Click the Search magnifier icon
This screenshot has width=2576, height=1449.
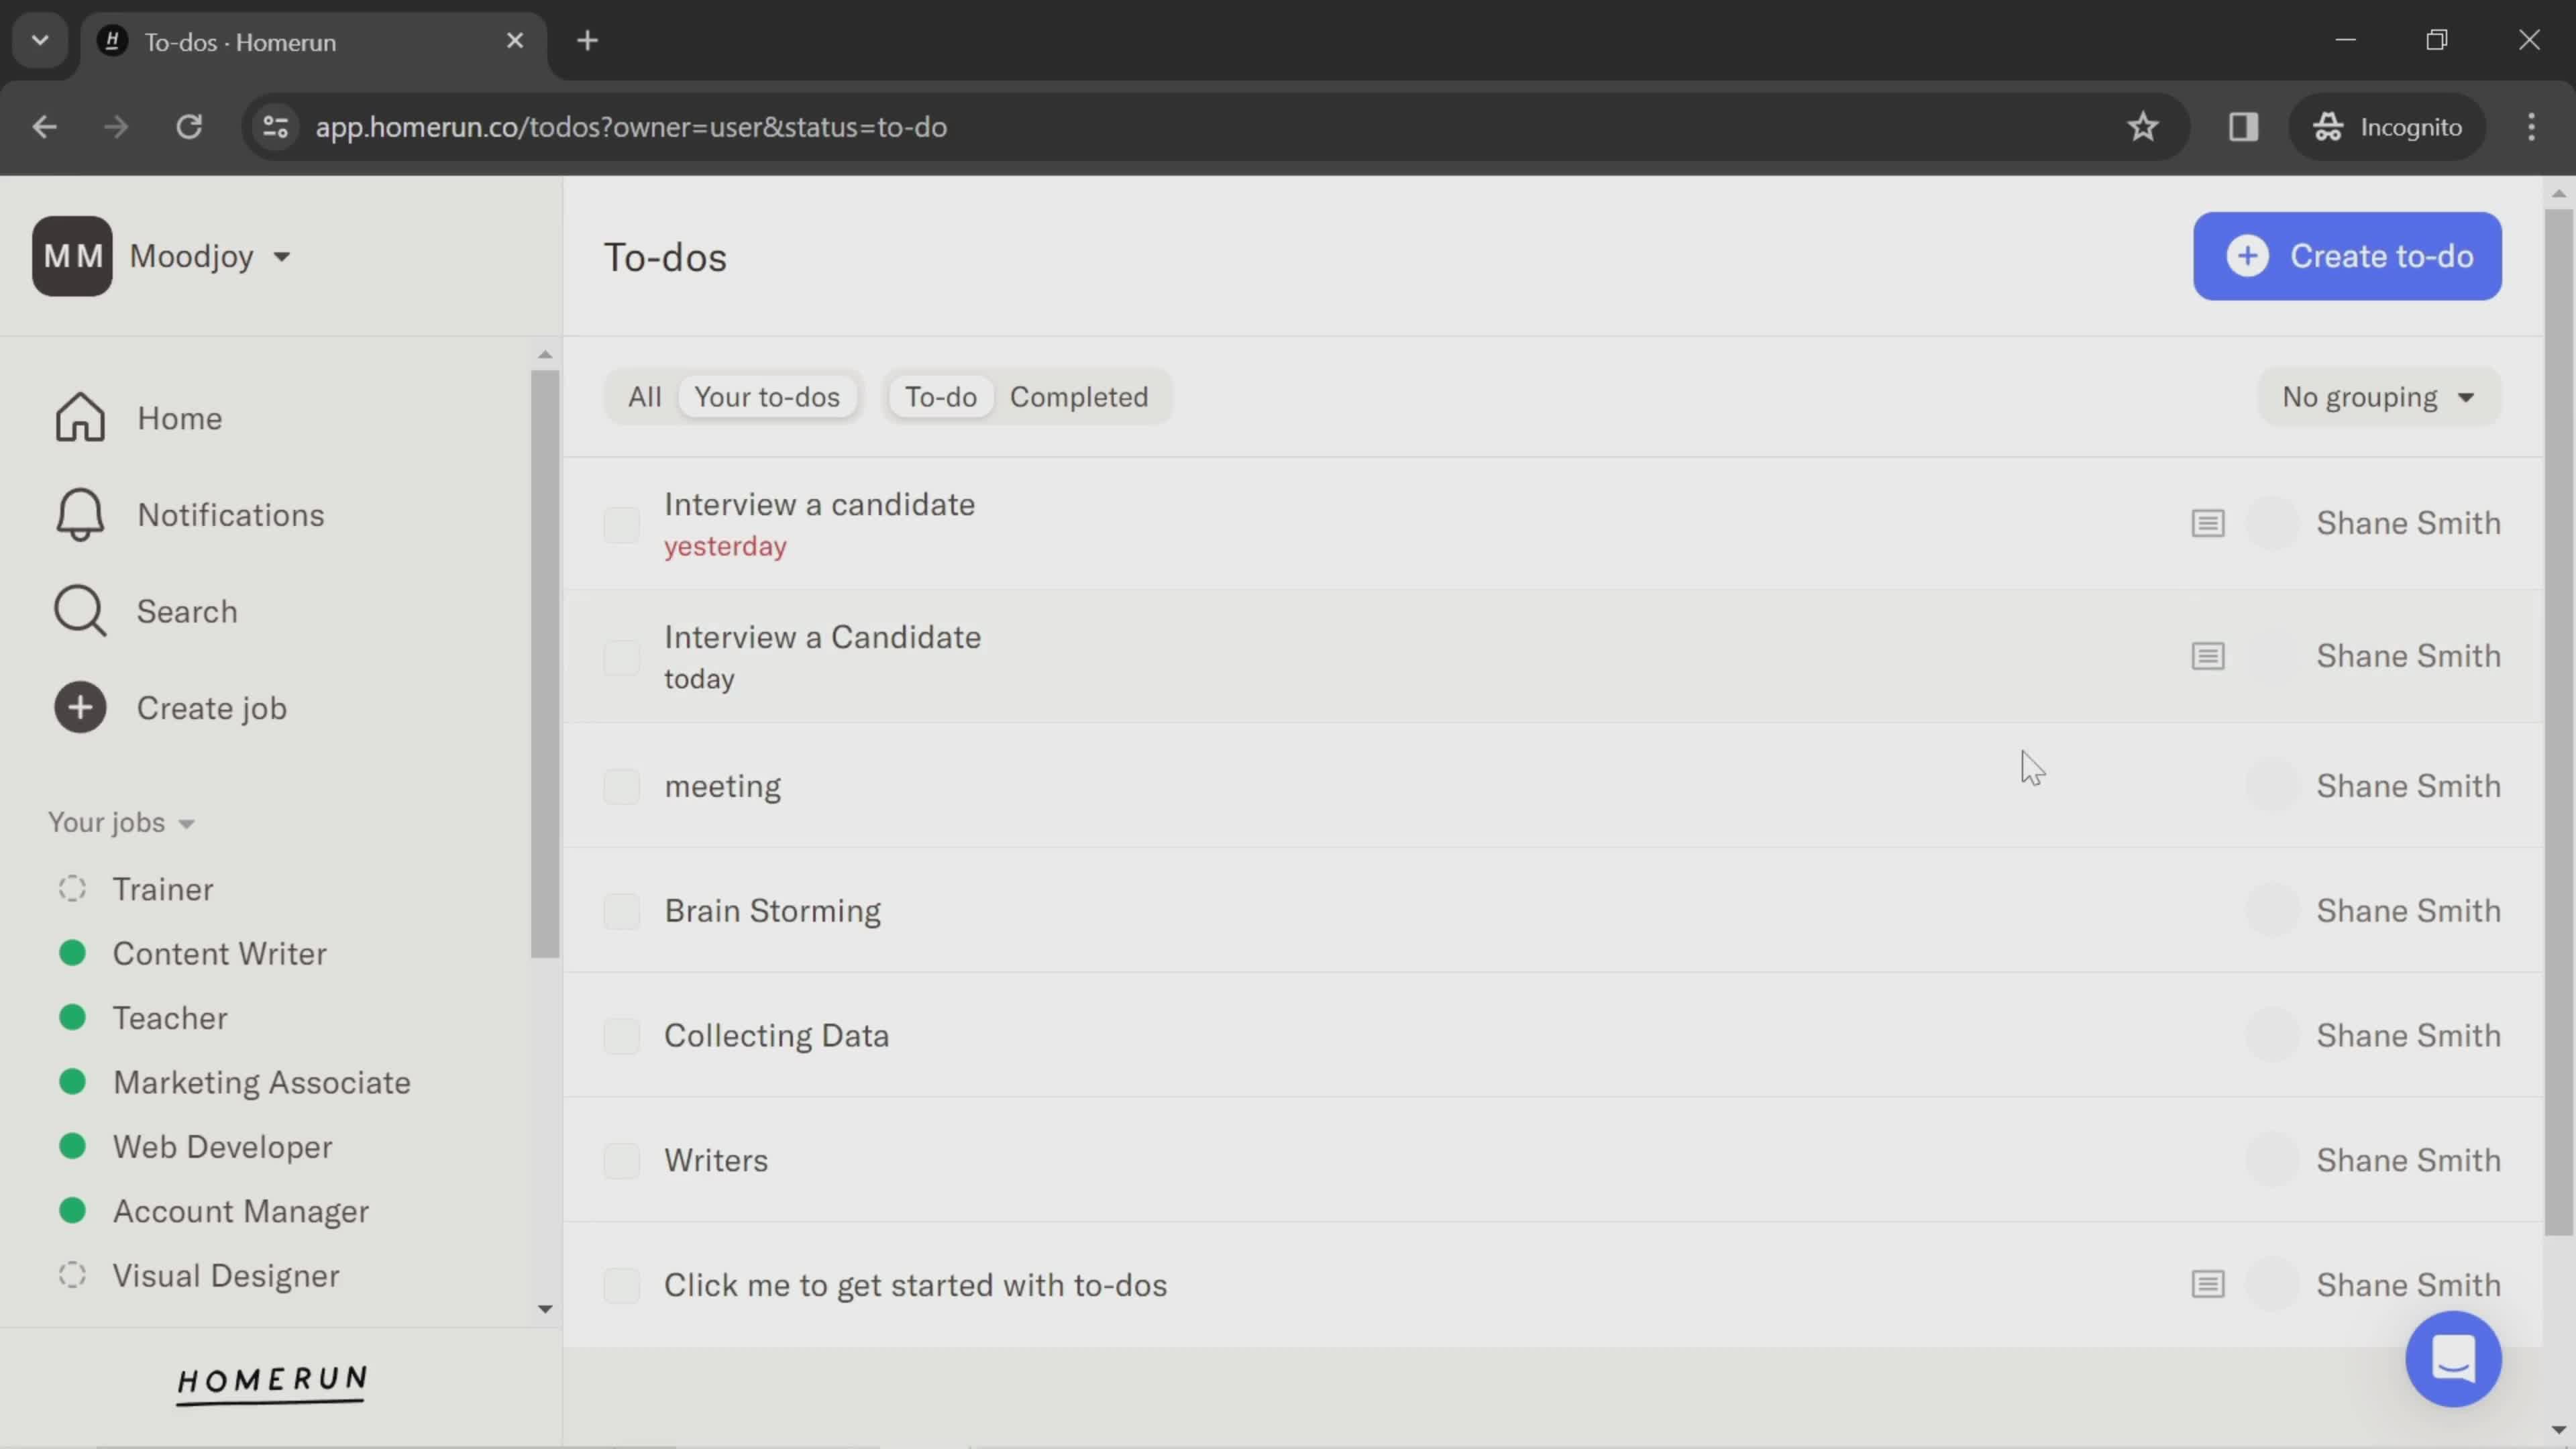click(x=80, y=610)
